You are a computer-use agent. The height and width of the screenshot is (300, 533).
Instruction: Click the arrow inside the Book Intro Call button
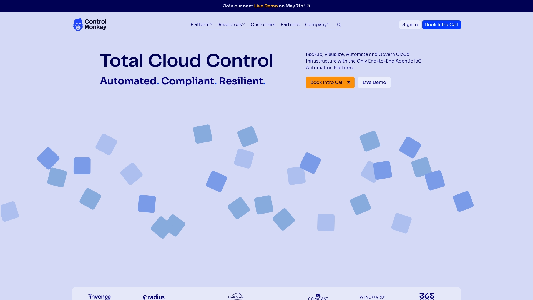[x=348, y=82]
